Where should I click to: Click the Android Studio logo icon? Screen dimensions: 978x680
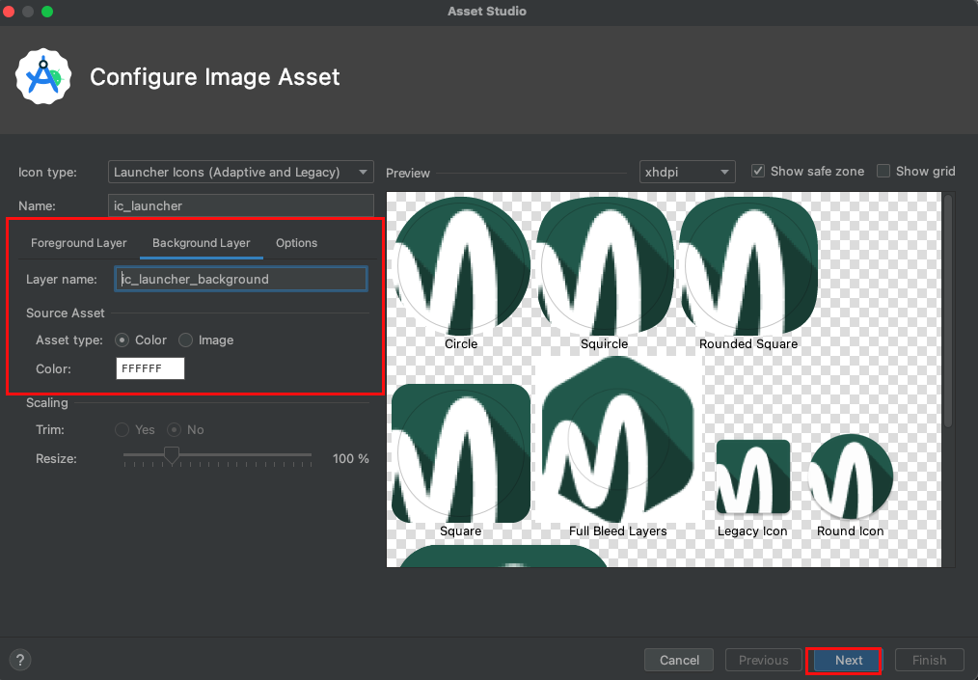43,77
